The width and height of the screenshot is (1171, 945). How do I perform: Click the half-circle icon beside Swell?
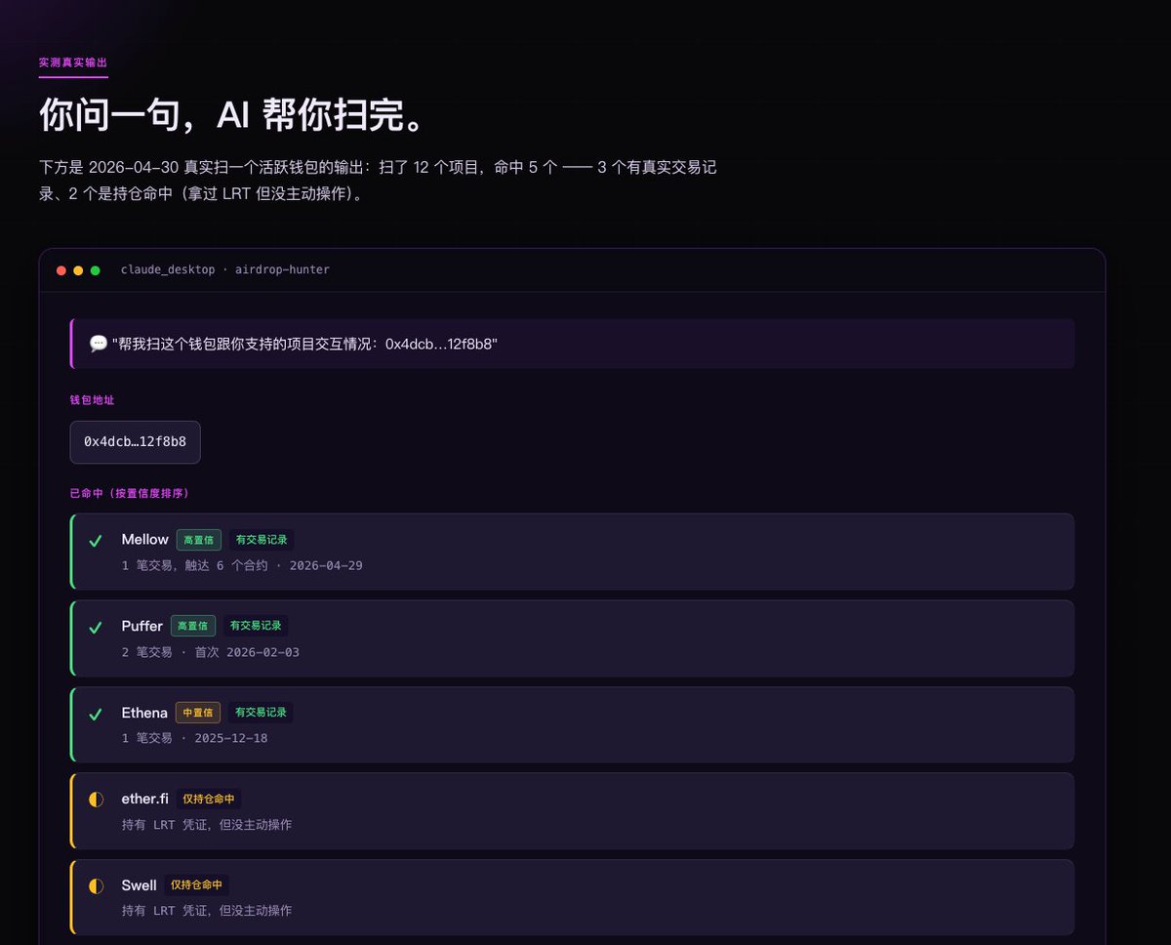tap(96, 886)
